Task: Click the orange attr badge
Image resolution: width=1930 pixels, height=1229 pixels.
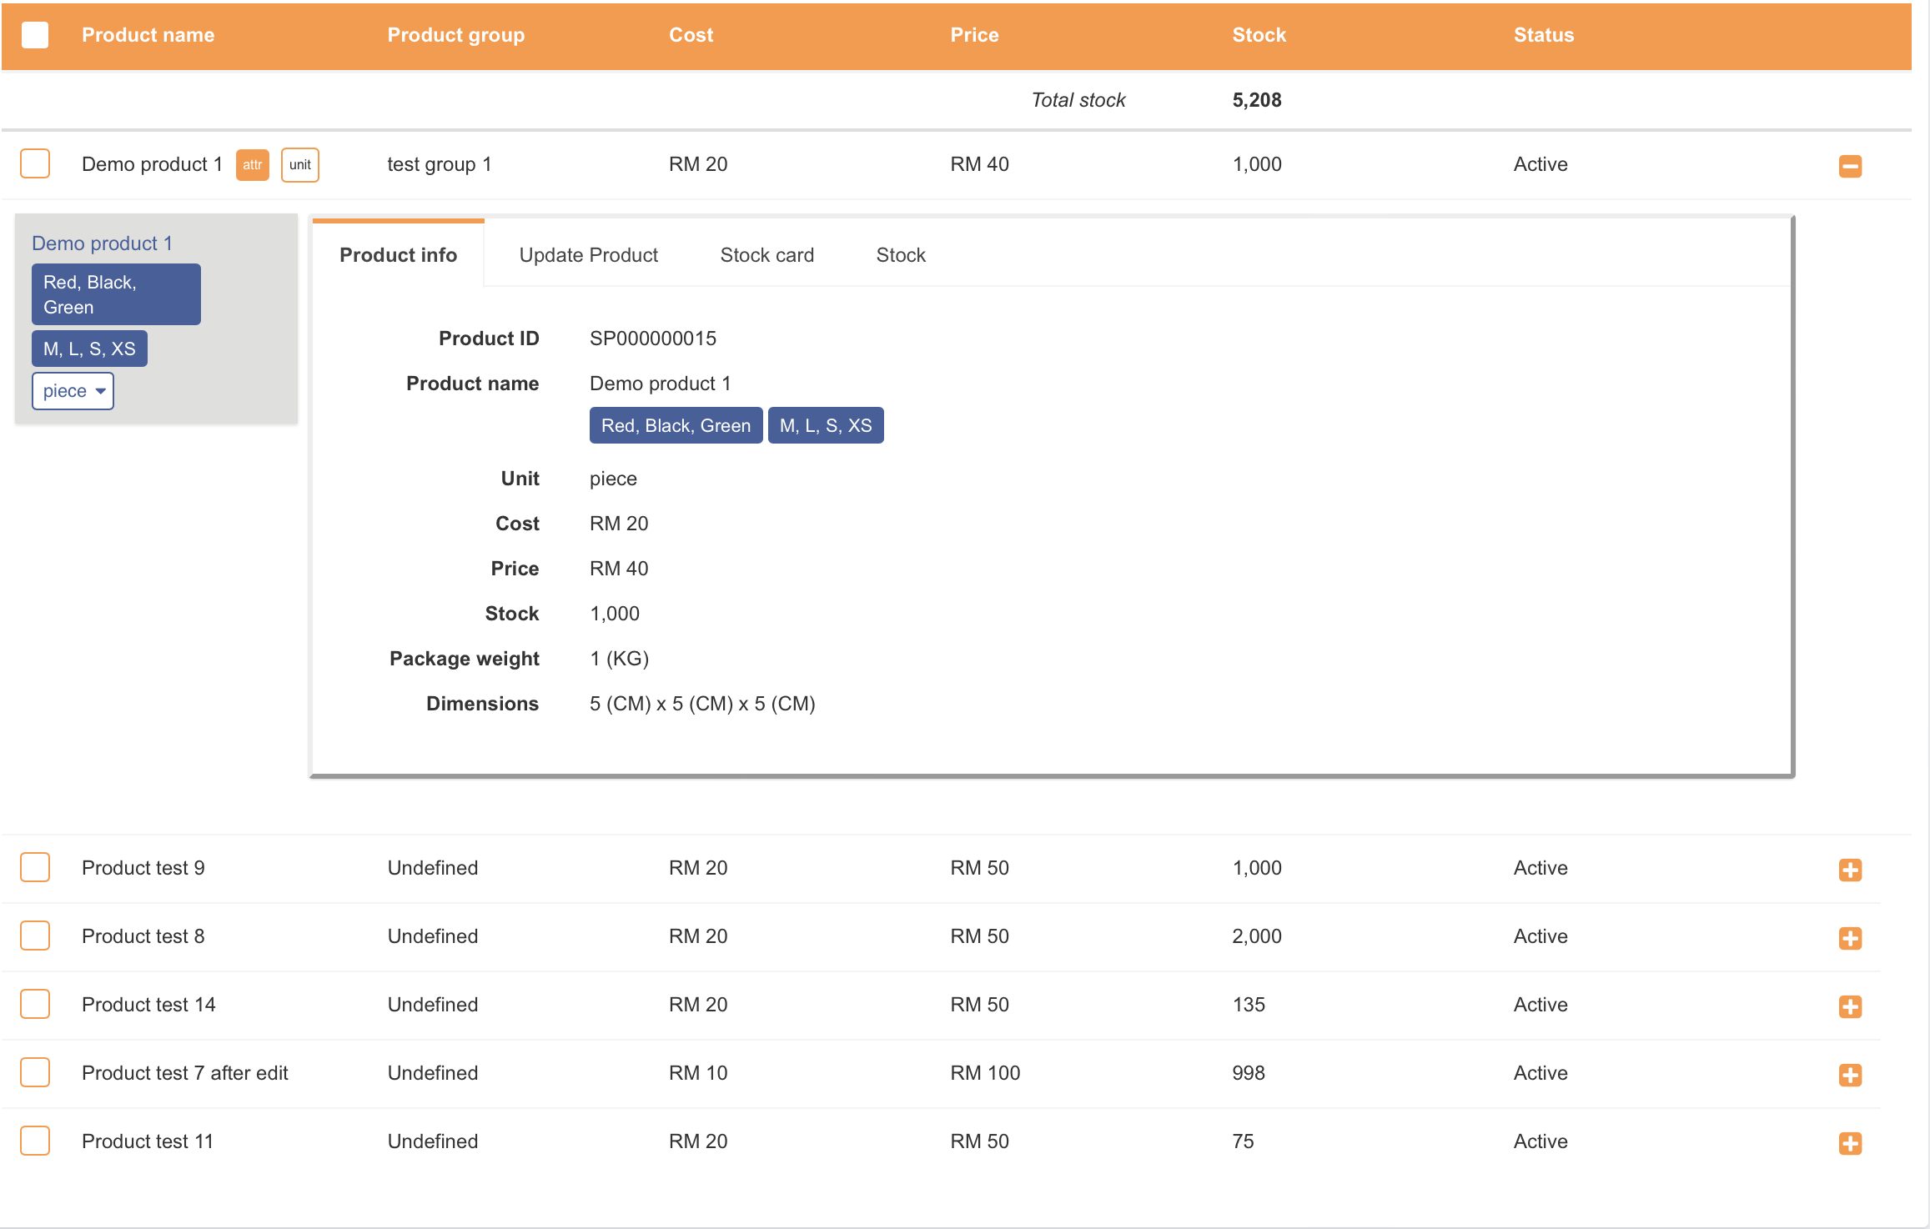Action: (x=252, y=165)
